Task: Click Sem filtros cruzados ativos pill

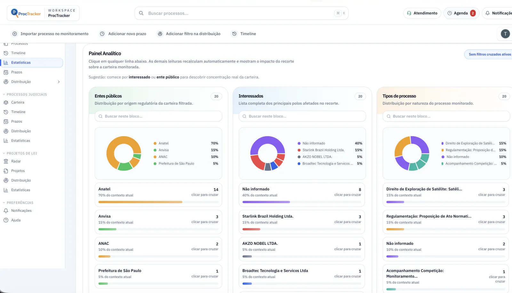Action: point(489,54)
